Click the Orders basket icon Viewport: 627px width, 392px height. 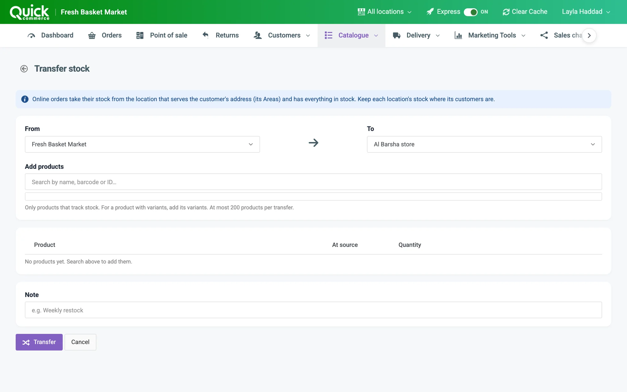point(92,35)
